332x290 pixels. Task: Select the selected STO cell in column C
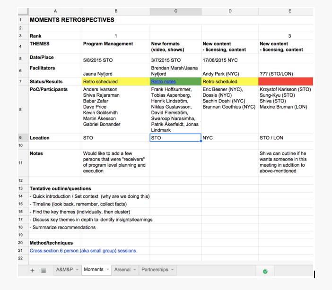tap(175, 138)
